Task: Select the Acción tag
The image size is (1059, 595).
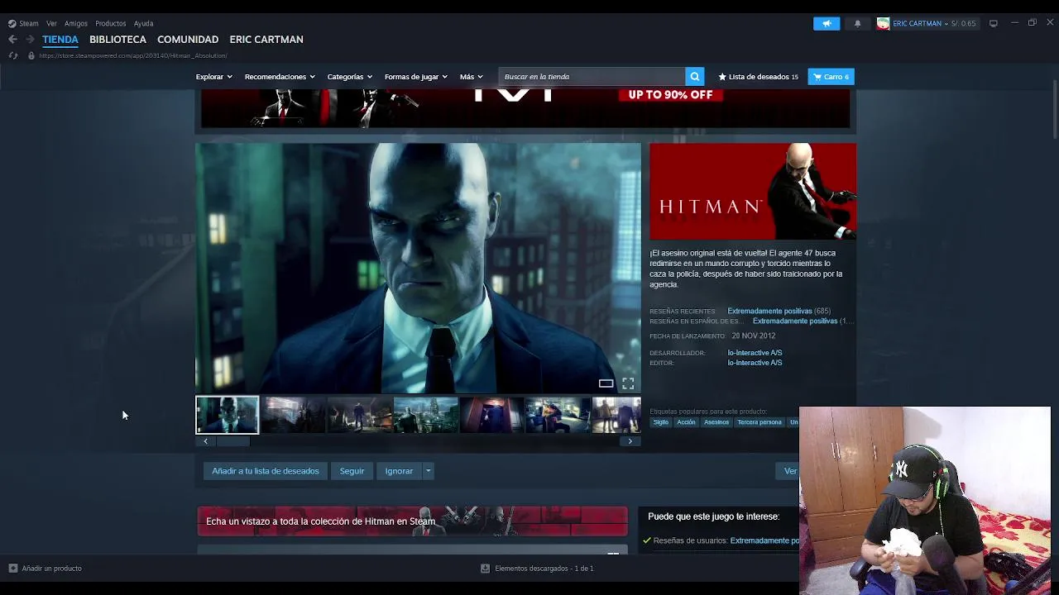Action: pyautogui.click(x=687, y=422)
